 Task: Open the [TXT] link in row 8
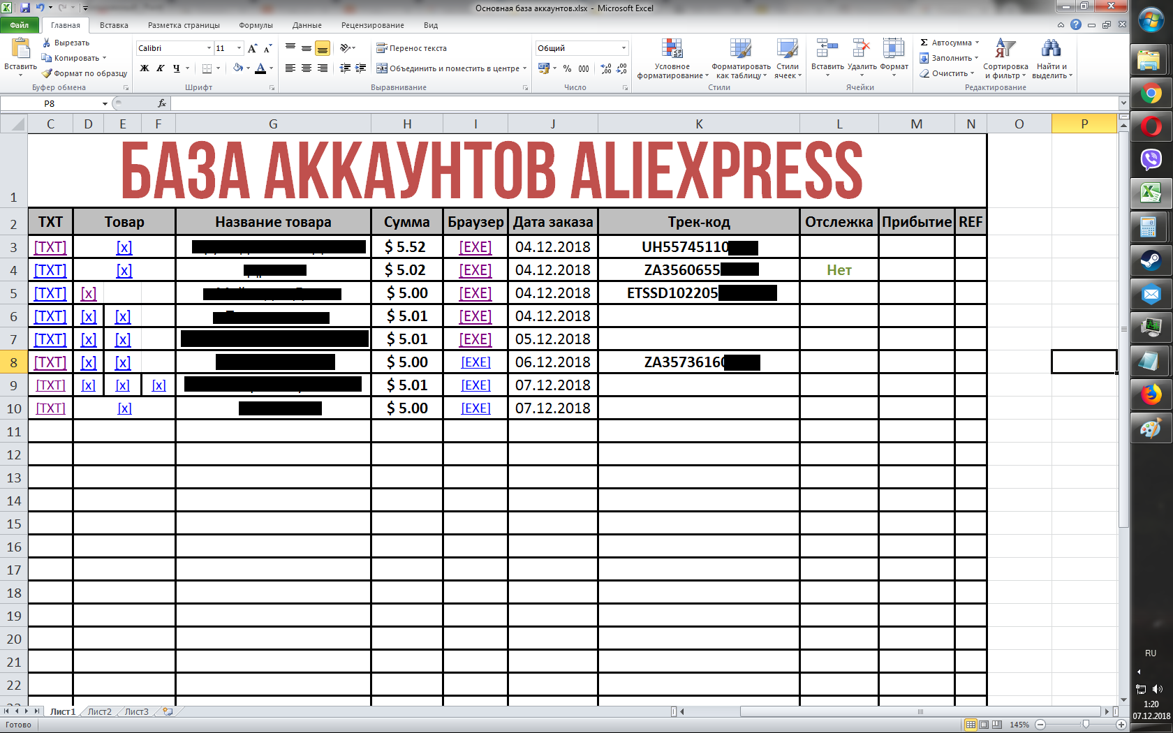click(x=50, y=362)
